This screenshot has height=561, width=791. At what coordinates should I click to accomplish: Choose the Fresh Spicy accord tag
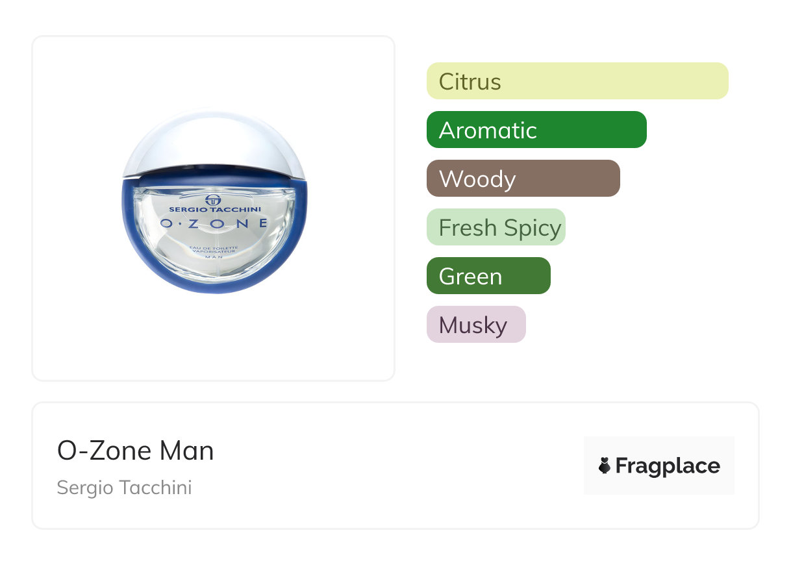click(x=496, y=227)
